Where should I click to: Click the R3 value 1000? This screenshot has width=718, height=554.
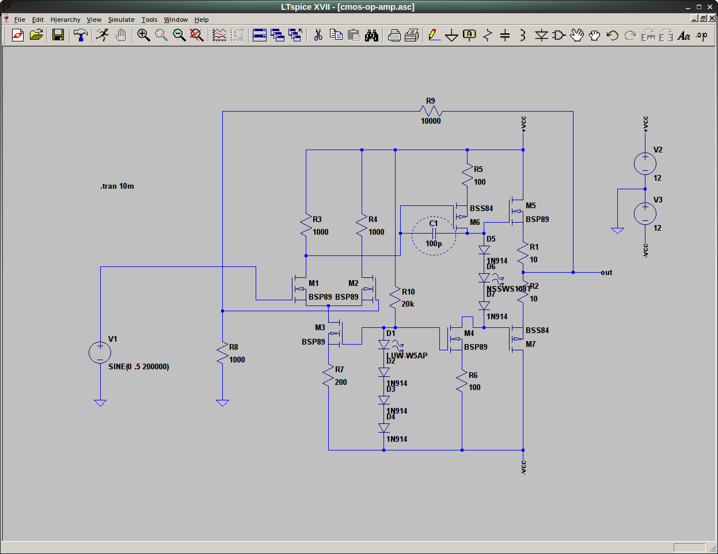321,232
